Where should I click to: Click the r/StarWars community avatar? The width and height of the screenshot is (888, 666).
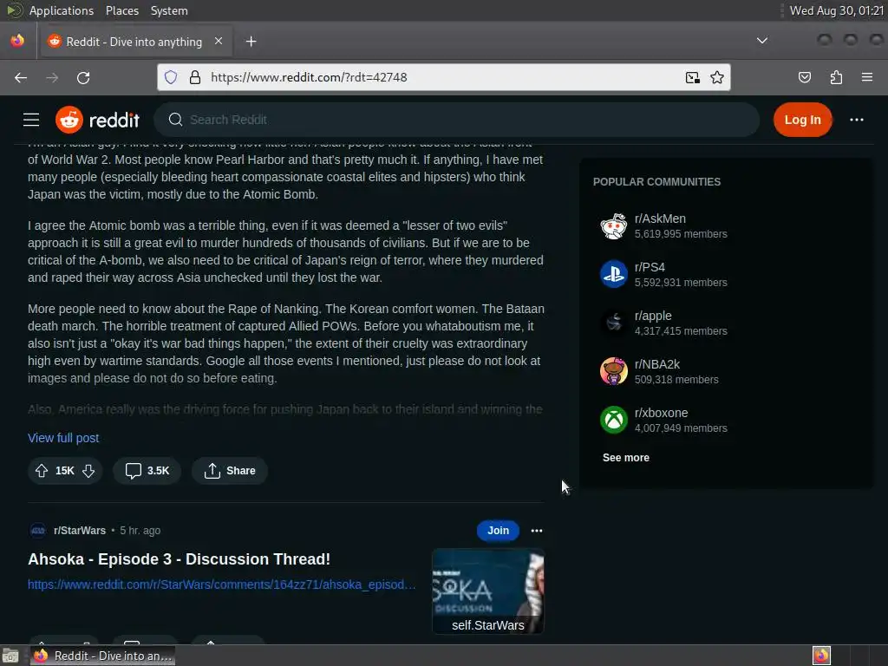coord(38,531)
